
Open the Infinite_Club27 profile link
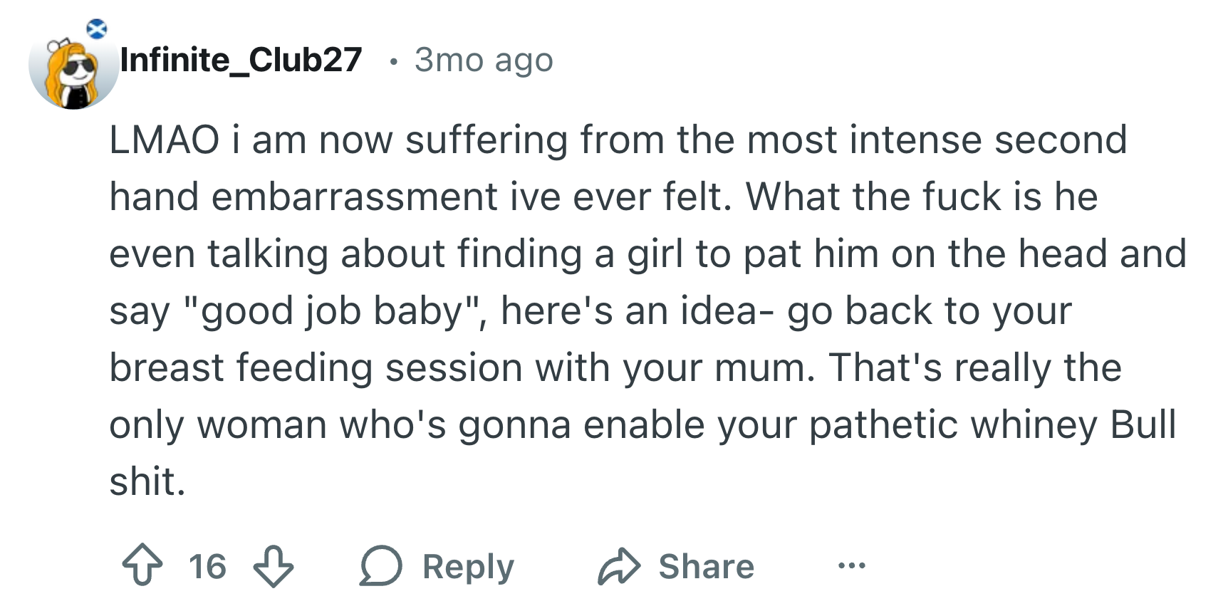241,60
